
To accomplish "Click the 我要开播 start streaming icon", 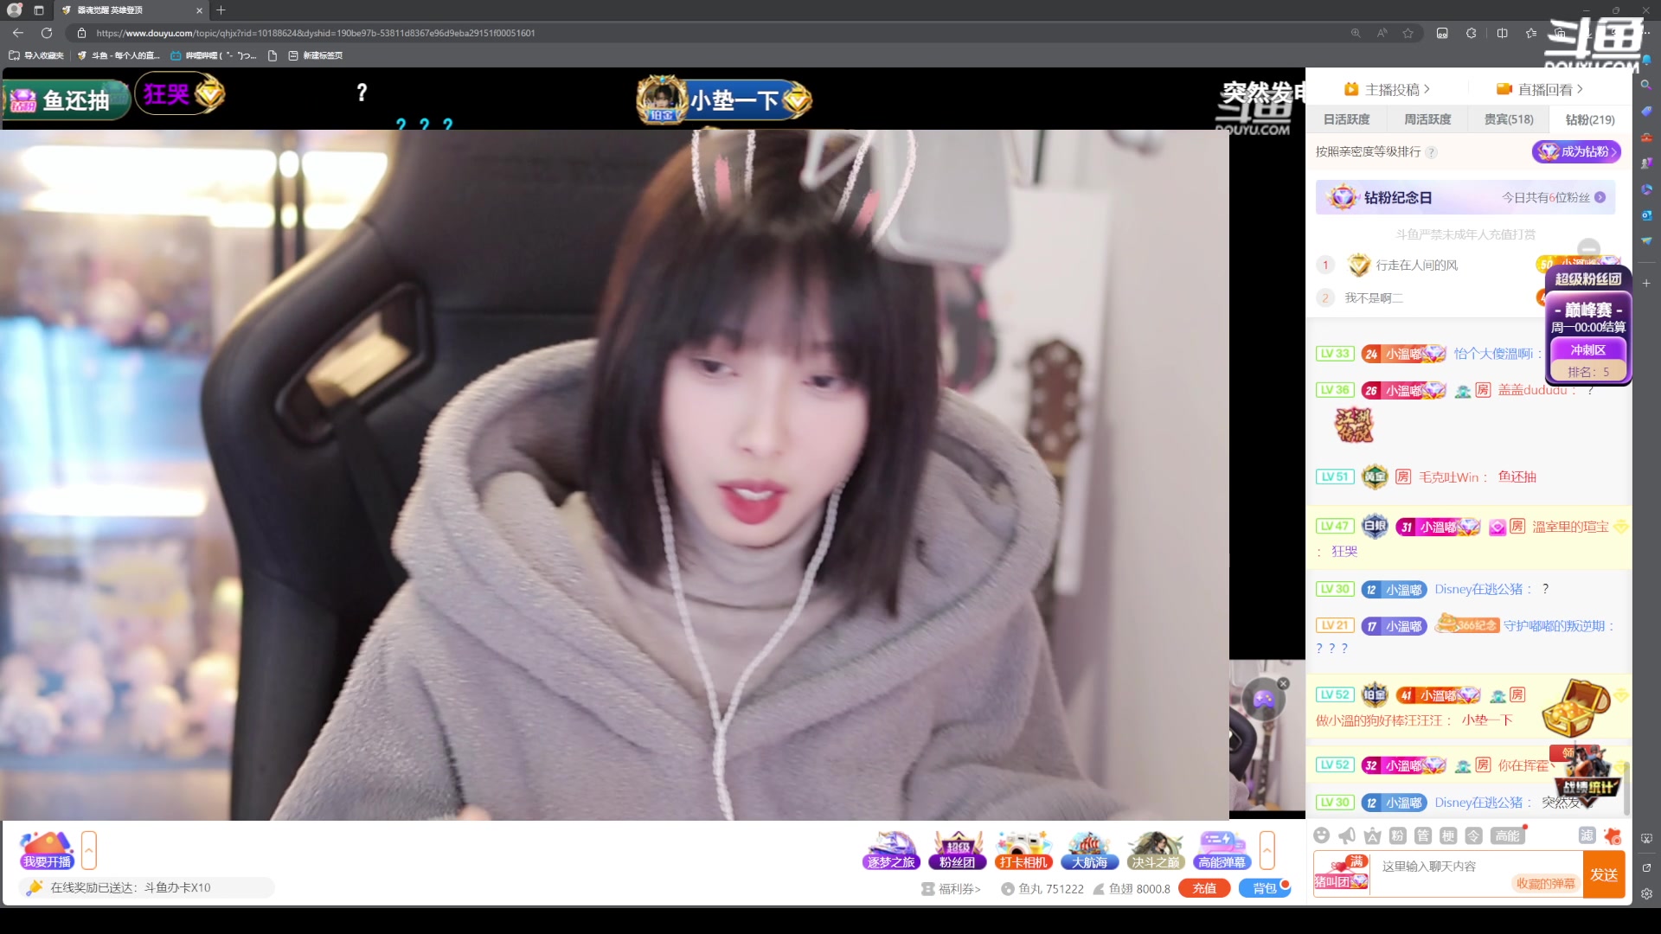I will click(48, 850).
